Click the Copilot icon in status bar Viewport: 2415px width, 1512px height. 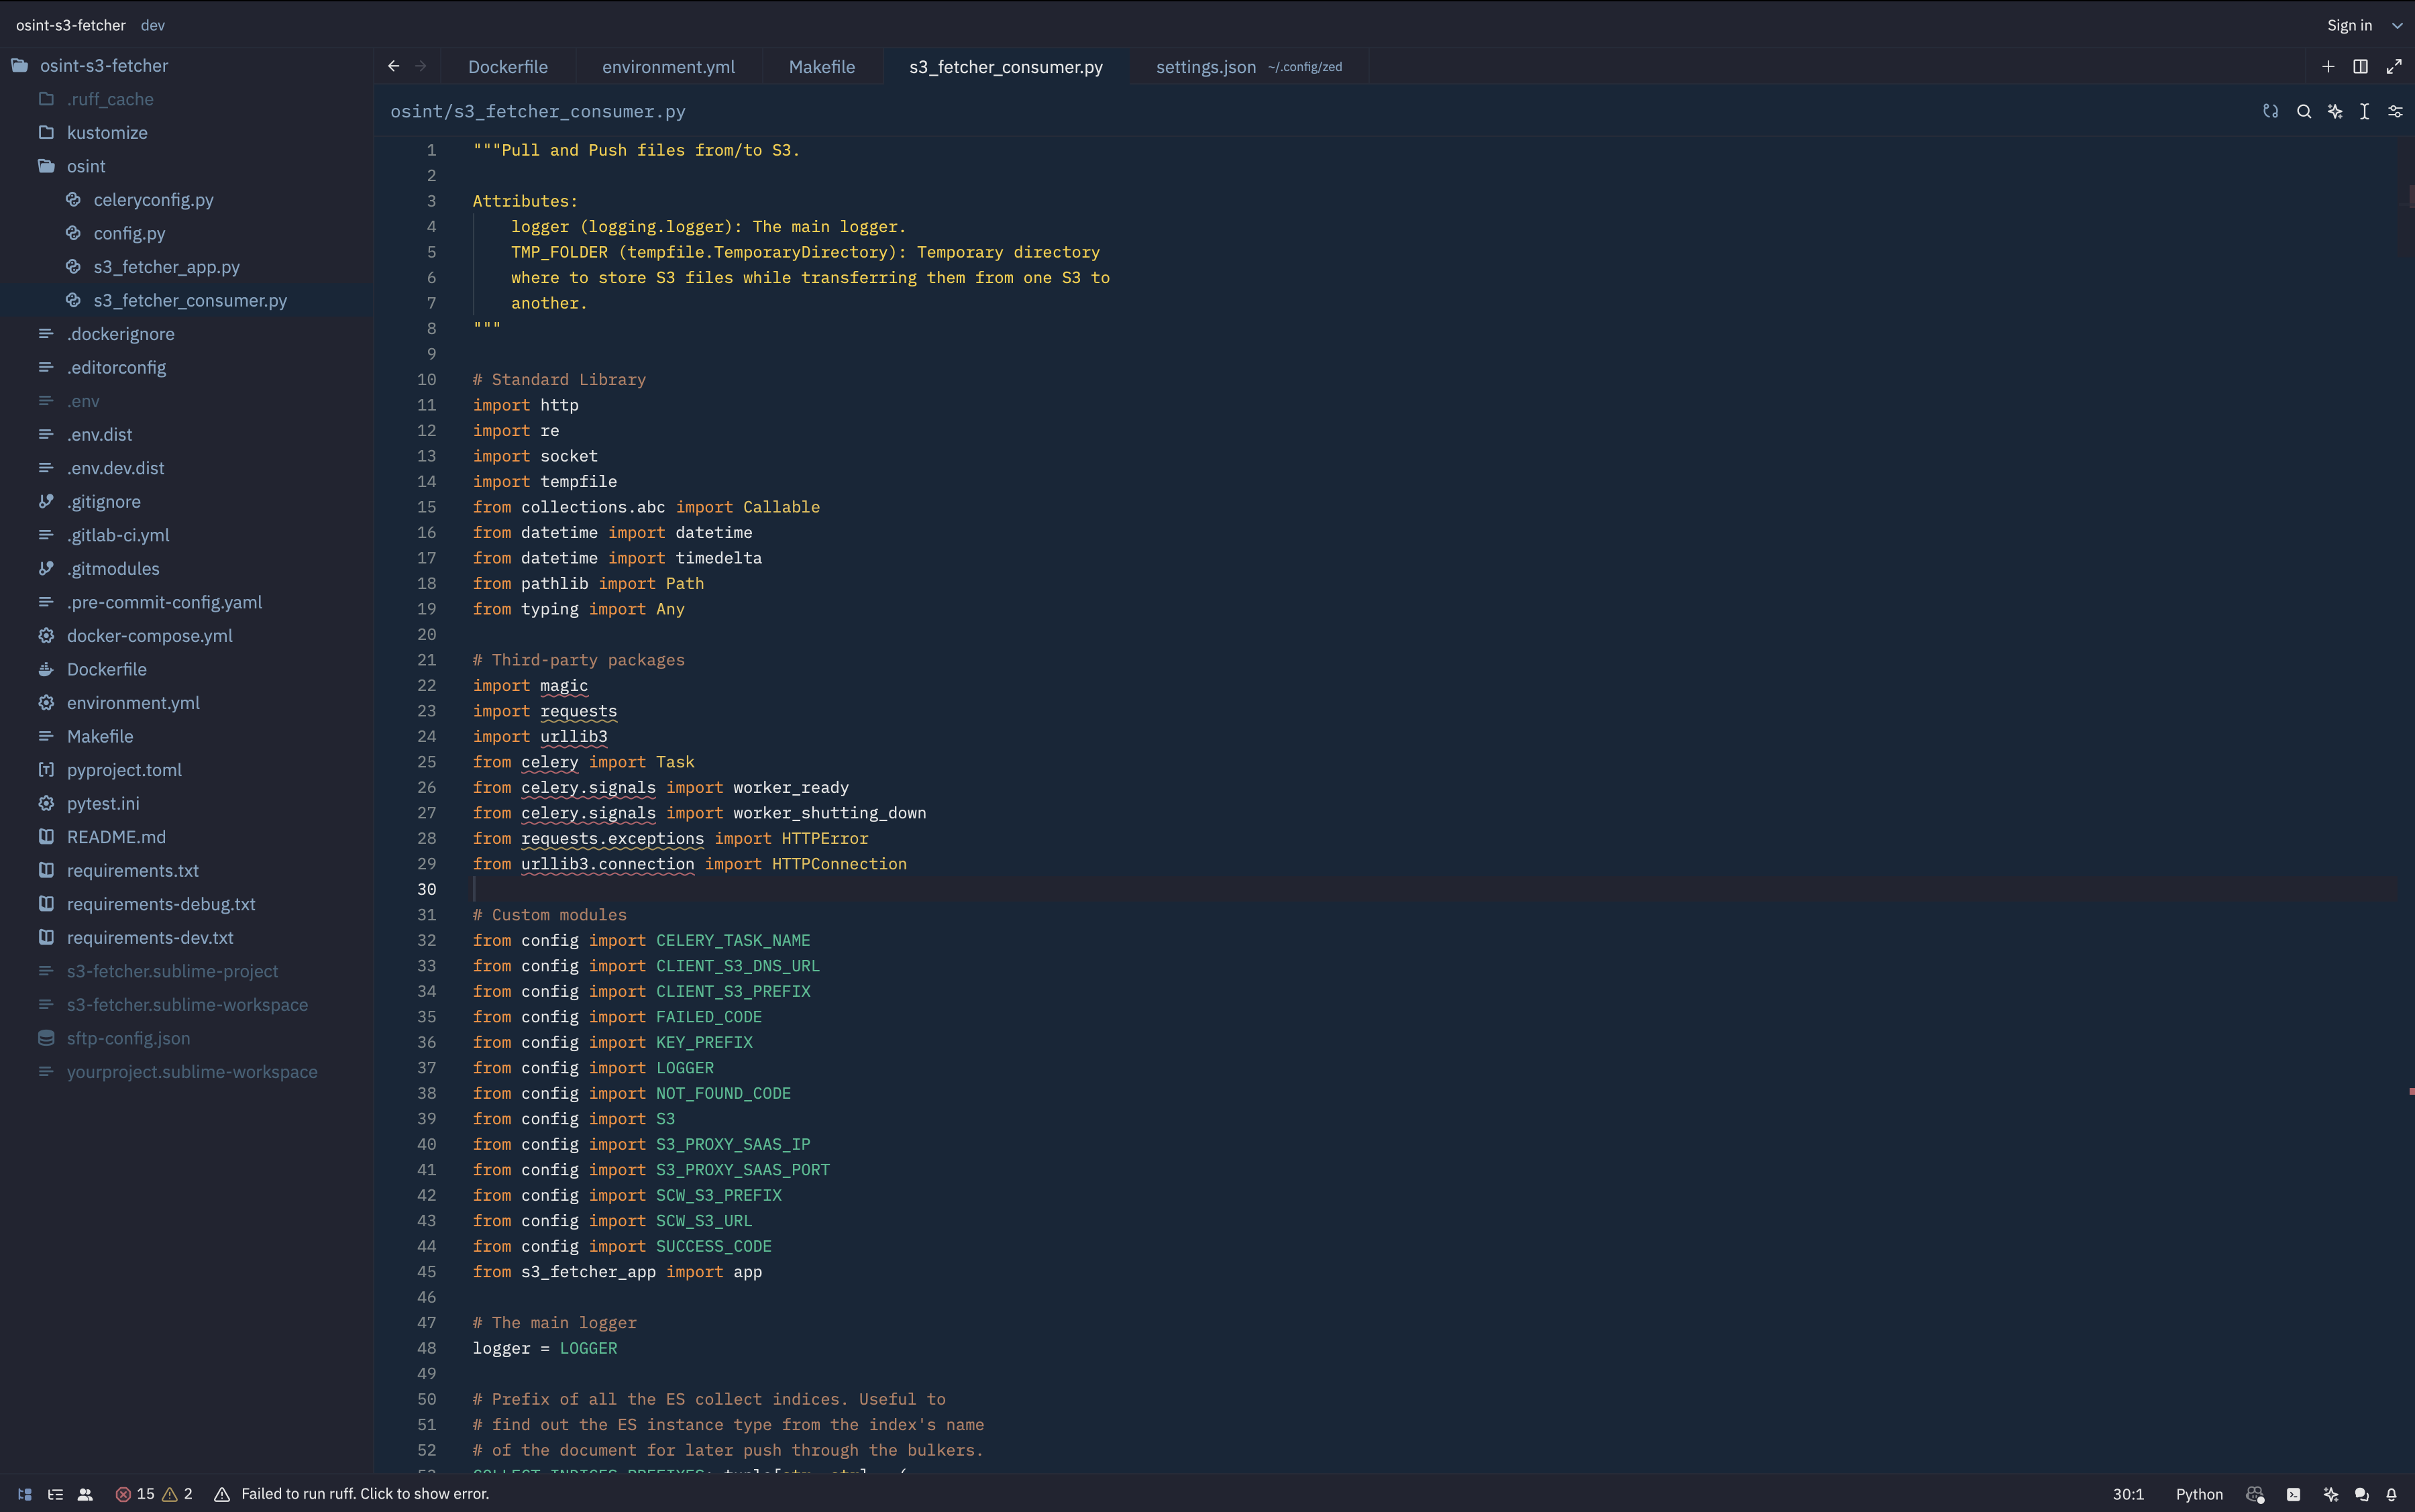[2255, 1494]
